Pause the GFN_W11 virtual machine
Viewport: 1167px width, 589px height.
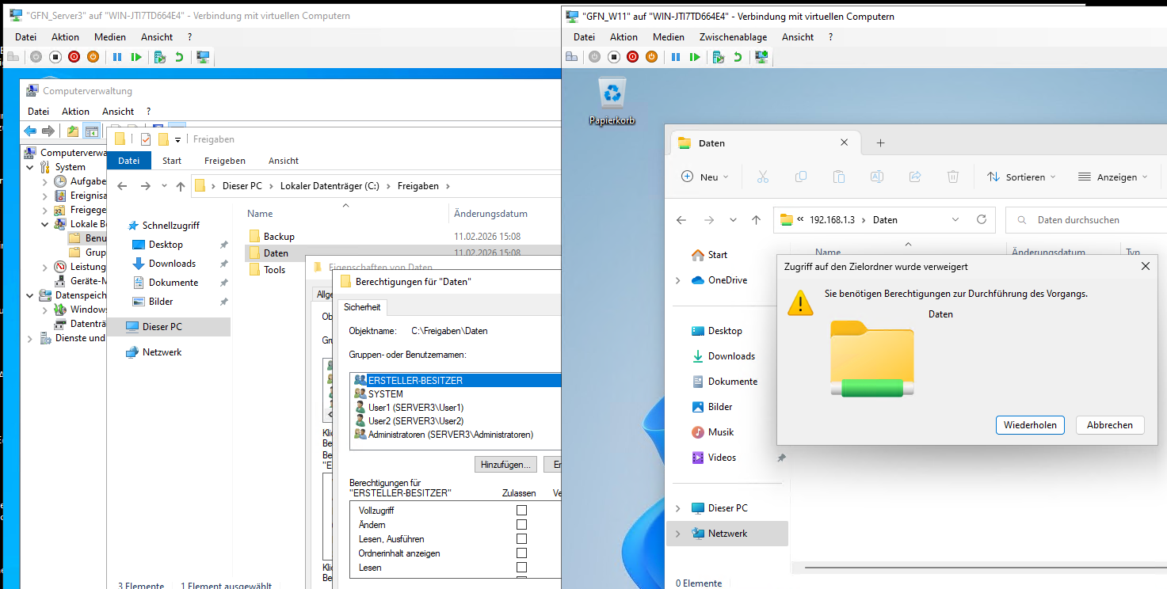[x=675, y=57]
